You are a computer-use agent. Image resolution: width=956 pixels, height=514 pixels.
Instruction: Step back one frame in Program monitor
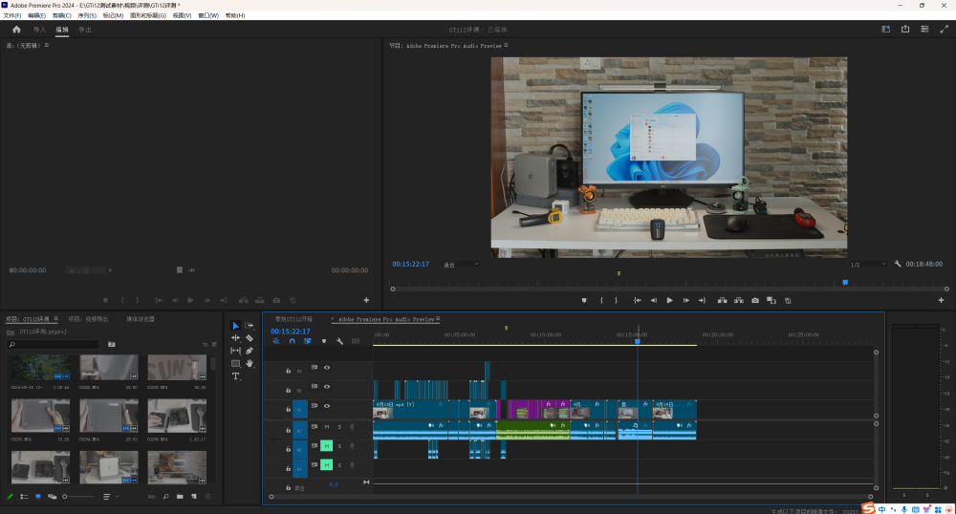[x=654, y=300]
